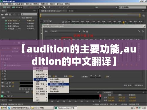Open the preset dropdown in the equalizer dialog
Viewport: 147px width, 110px height.
(x=65, y=31)
